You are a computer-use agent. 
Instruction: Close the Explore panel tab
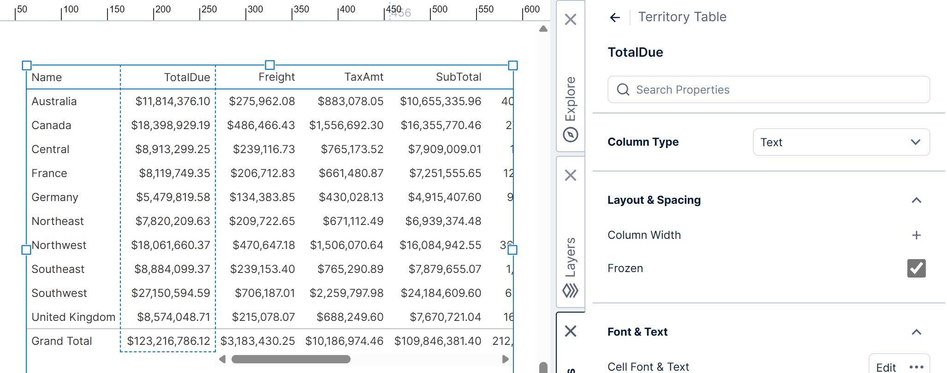(x=571, y=19)
